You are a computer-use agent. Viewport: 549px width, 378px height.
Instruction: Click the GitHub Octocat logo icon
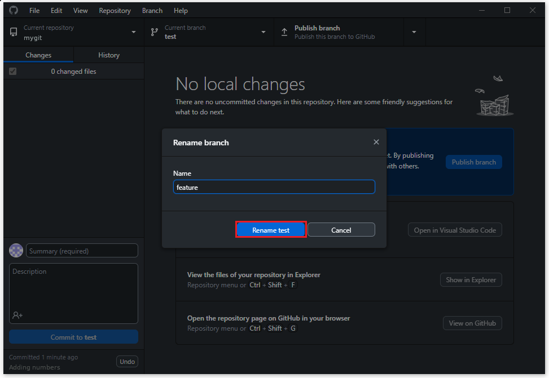click(x=14, y=10)
